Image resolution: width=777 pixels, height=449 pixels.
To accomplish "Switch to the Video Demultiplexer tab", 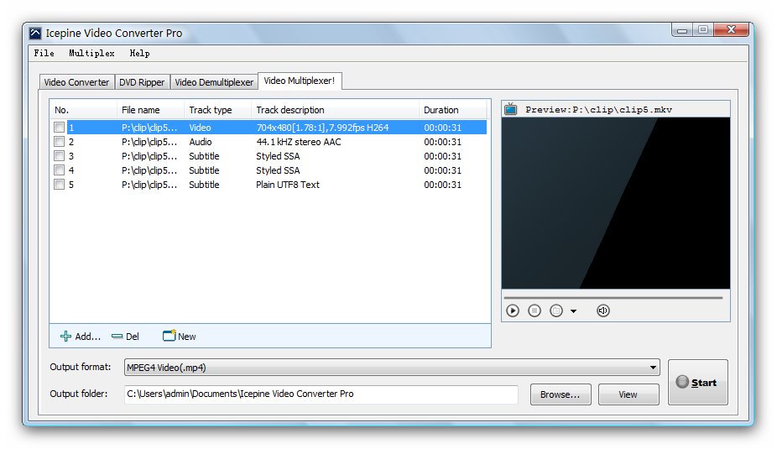I will 214,82.
